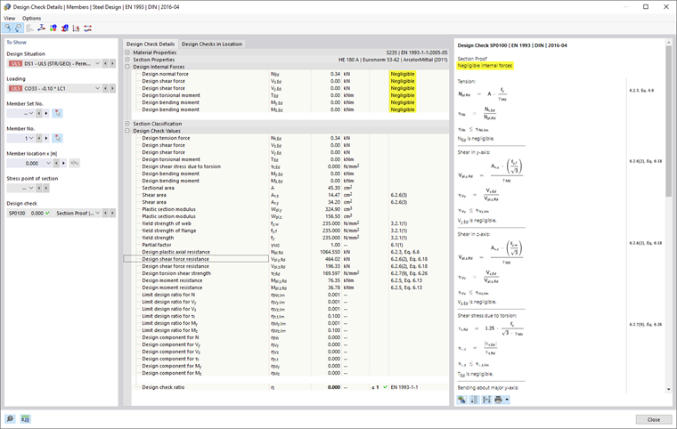This screenshot has width=677, height=429.
Task: Go to previous loading arrow
Action: [105, 88]
